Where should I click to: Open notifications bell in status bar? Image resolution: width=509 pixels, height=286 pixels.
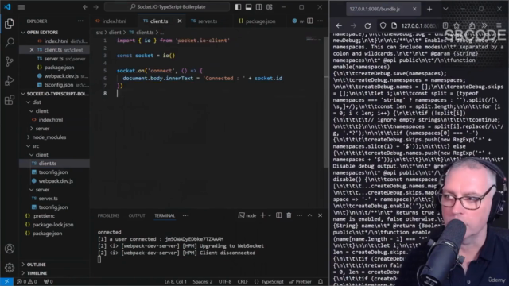321,282
